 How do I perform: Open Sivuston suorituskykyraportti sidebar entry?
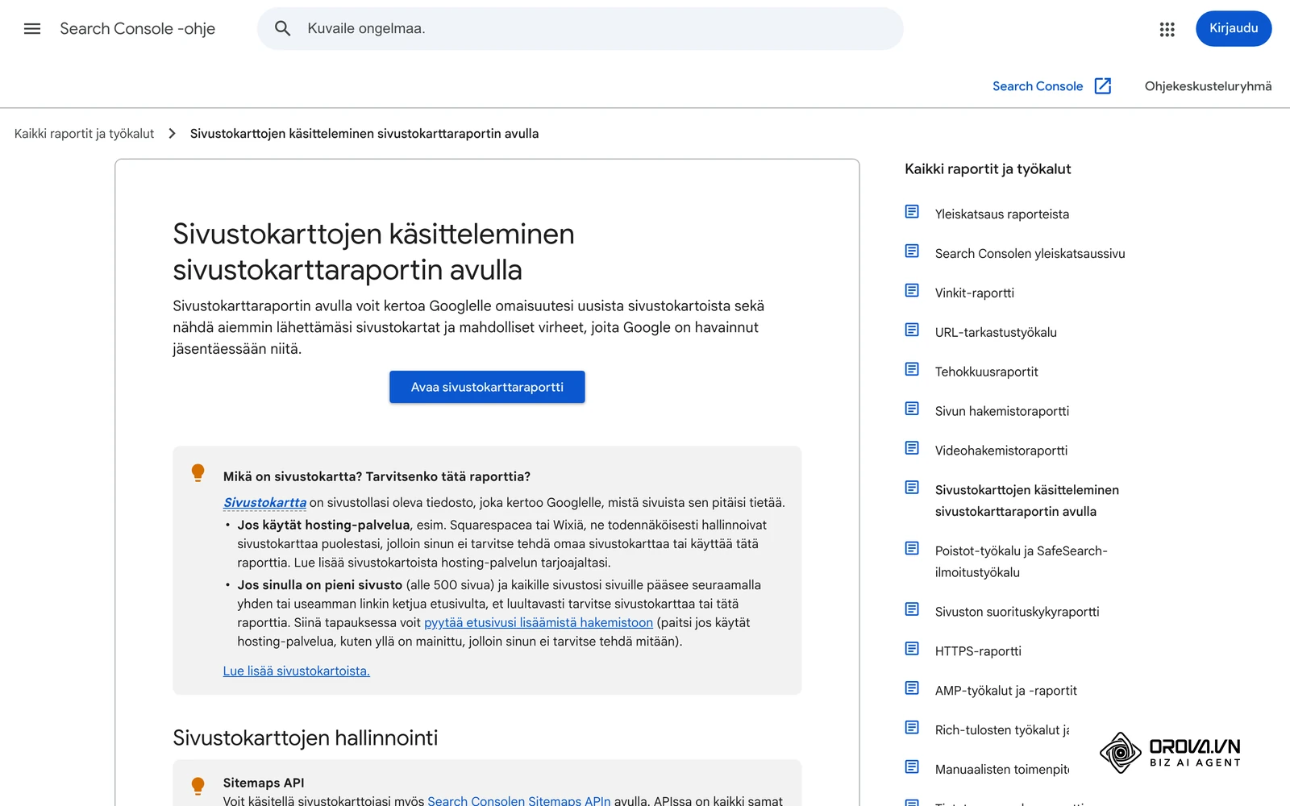pyautogui.click(x=1017, y=613)
